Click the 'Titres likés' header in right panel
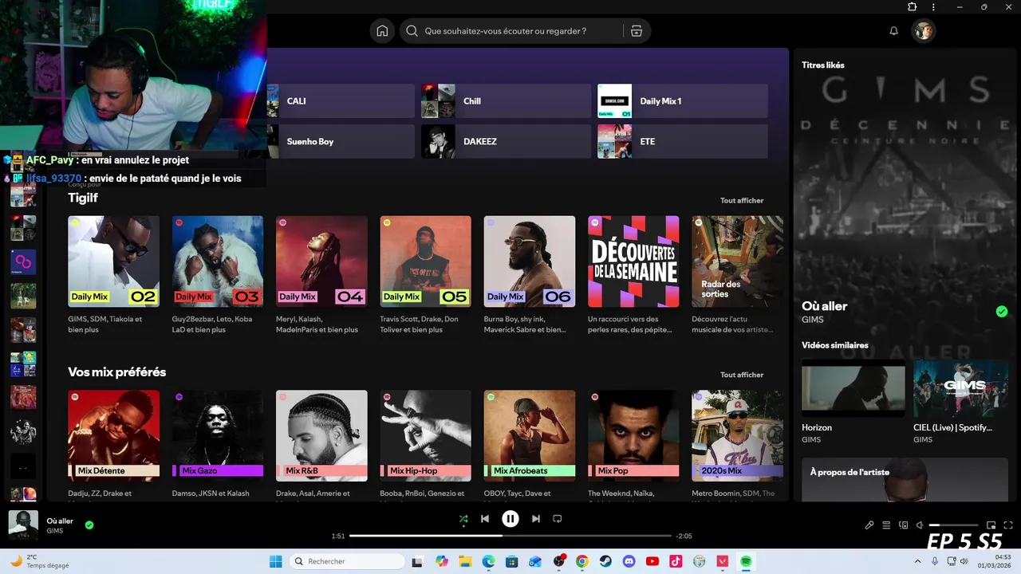1021x574 pixels. [823, 65]
